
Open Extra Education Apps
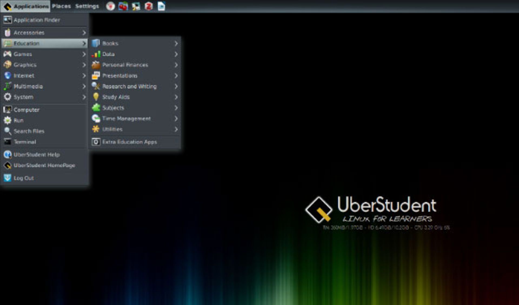[130, 142]
